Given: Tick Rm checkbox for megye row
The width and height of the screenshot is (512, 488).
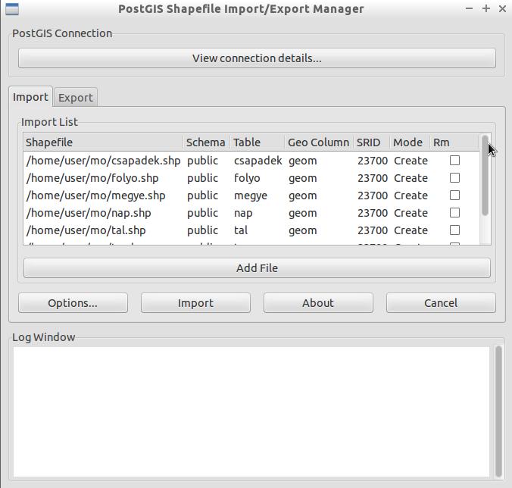Looking at the screenshot, I should coord(454,195).
